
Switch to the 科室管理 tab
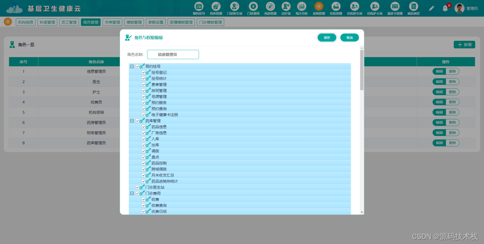point(47,22)
